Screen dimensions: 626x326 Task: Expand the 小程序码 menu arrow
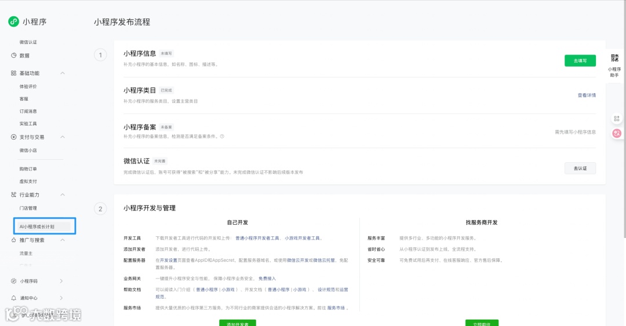tap(61, 281)
